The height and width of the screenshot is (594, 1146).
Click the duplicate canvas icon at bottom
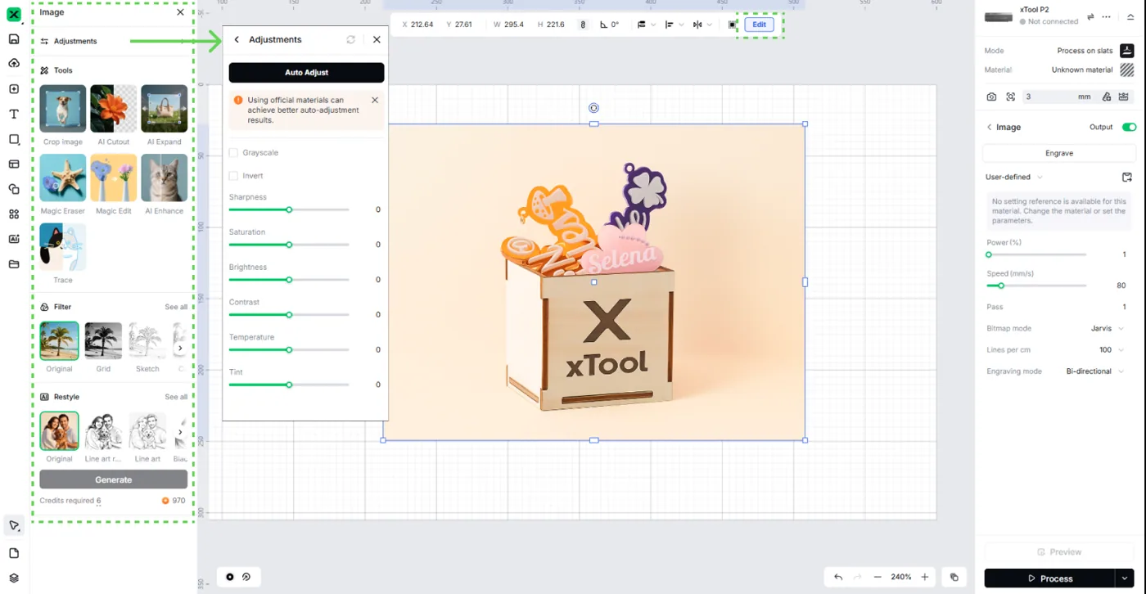point(954,577)
